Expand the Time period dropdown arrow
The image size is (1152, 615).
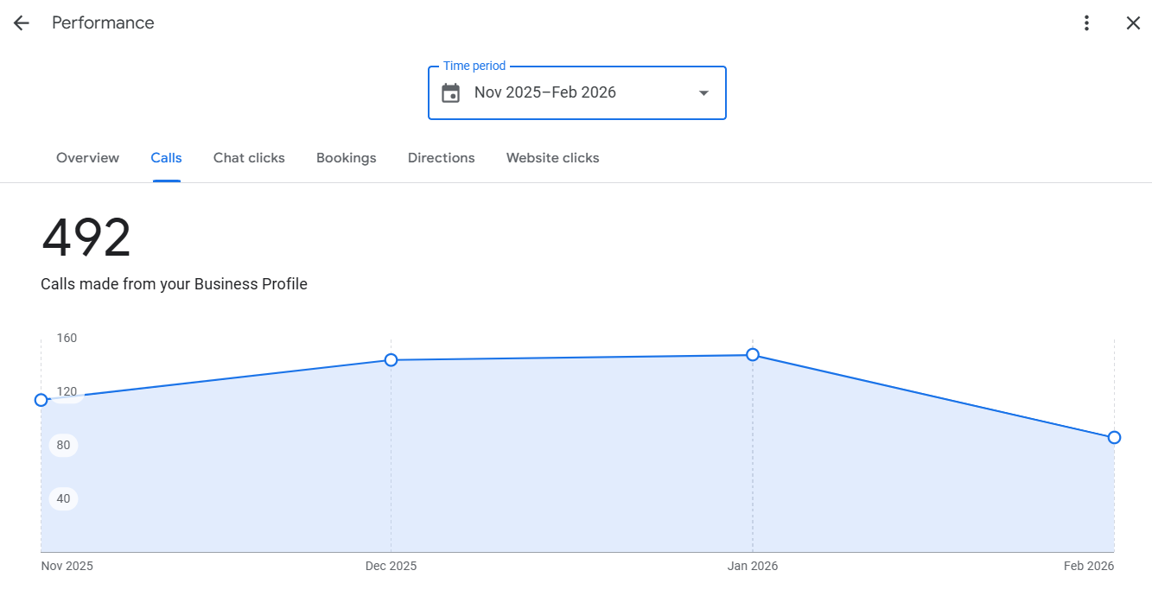(703, 93)
